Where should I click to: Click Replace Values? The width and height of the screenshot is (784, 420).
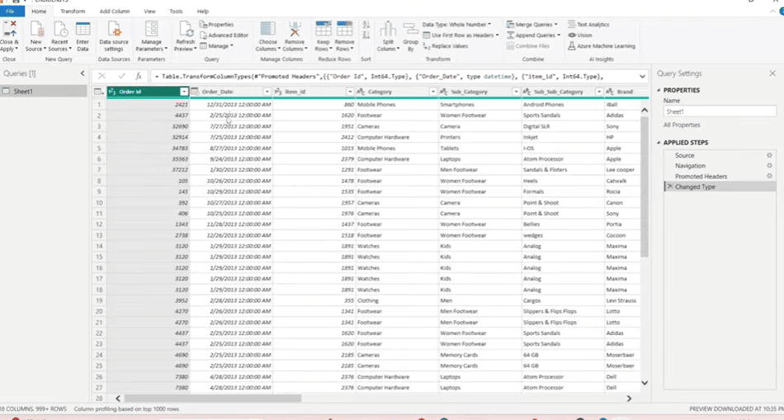[446, 46]
